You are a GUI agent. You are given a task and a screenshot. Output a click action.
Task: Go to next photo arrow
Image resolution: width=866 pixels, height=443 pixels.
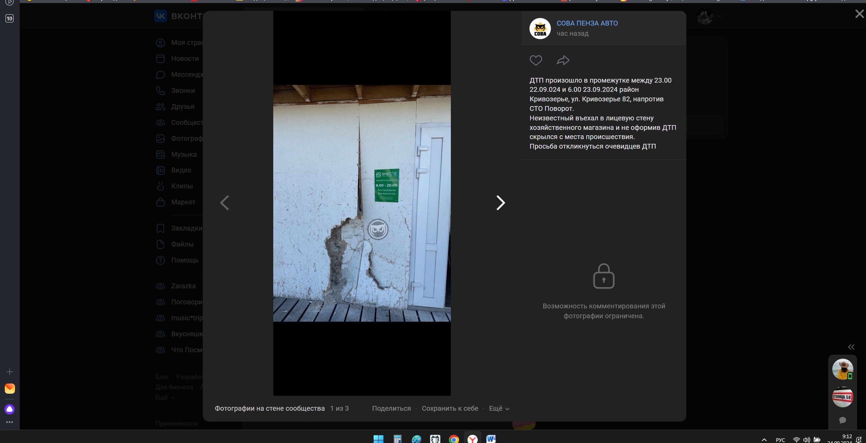coord(500,203)
